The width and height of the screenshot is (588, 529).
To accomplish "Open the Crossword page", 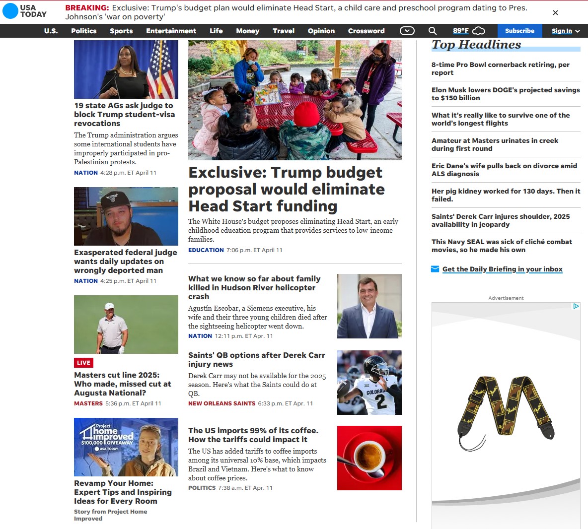I will [x=366, y=31].
